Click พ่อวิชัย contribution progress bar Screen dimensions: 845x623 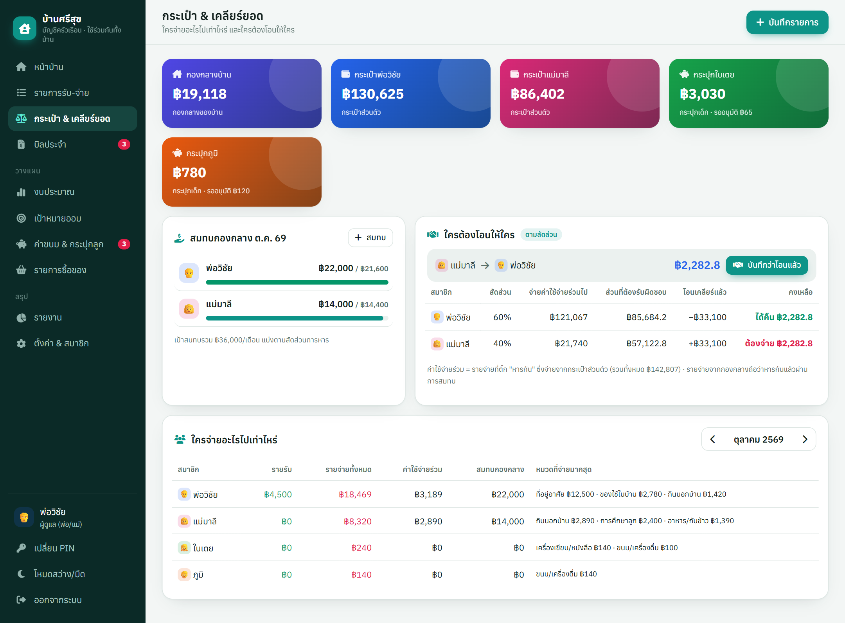coord(297,282)
